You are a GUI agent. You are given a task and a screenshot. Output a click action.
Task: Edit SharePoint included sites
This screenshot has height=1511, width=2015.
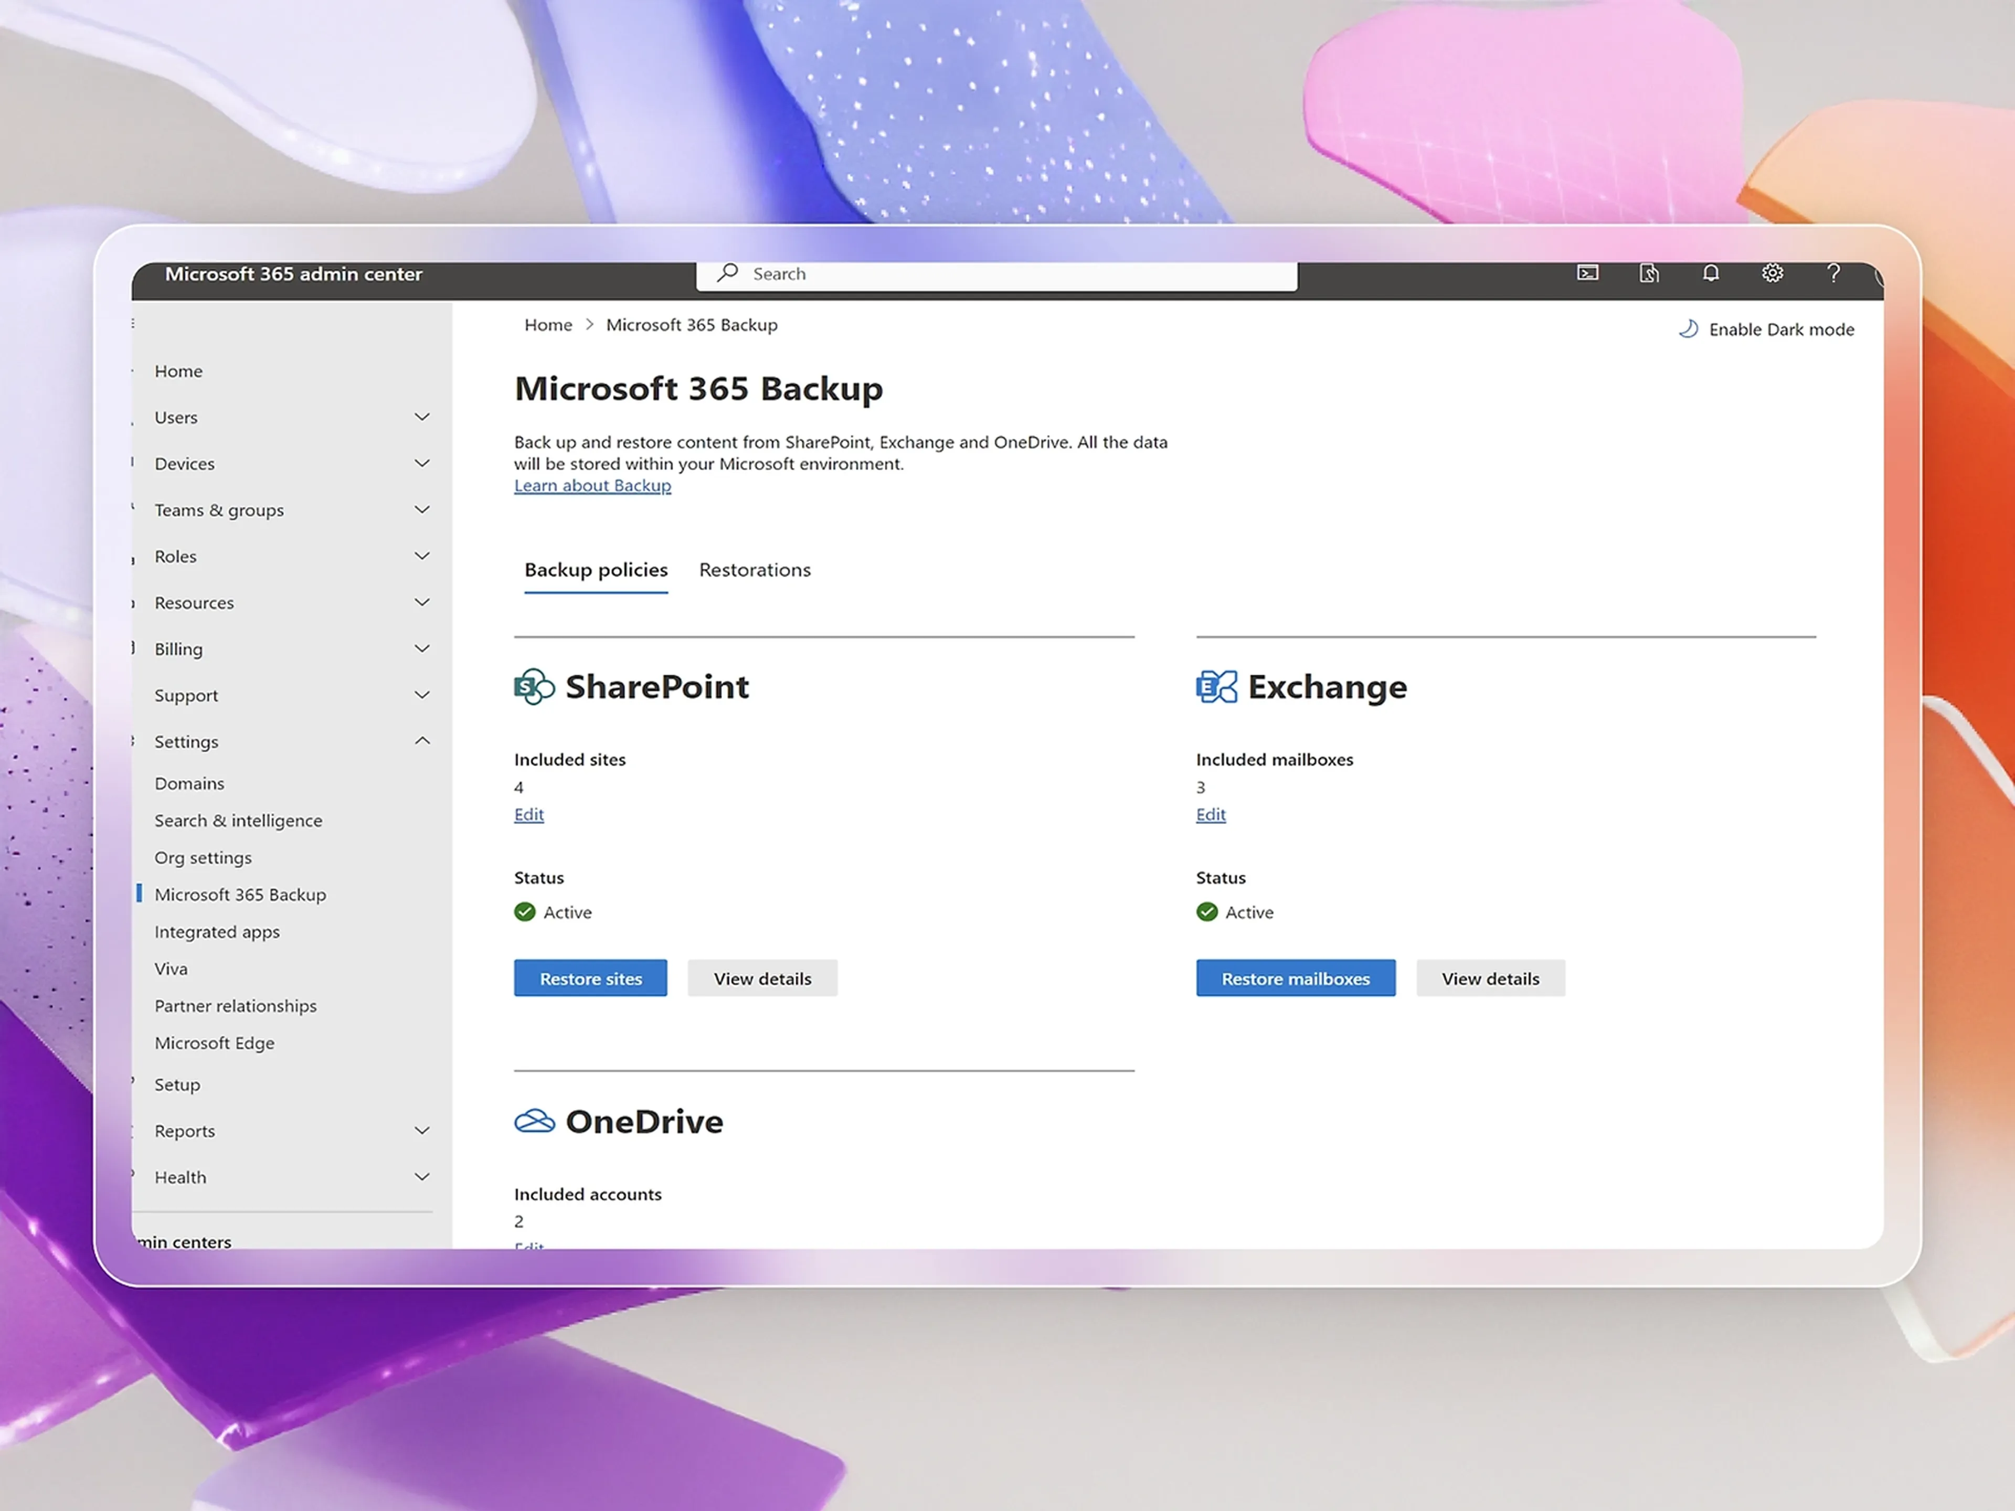point(528,814)
